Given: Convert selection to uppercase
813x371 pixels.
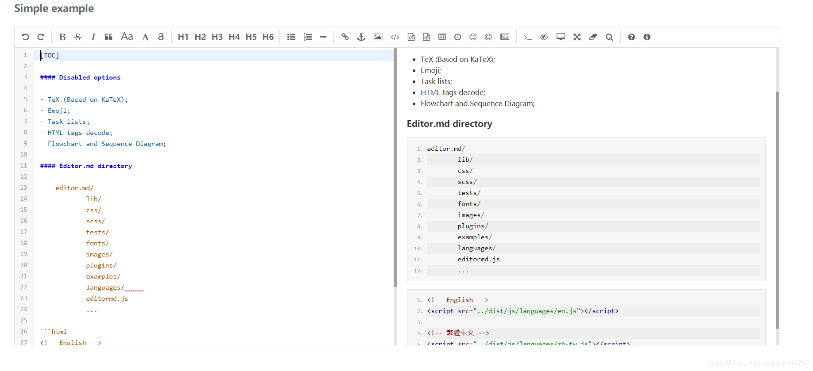Looking at the screenshot, I should click(x=145, y=37).
